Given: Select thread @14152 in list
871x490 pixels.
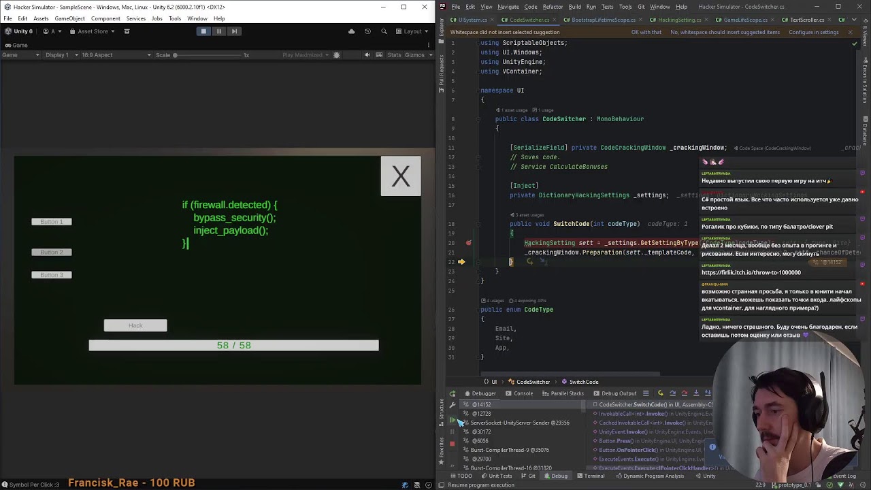Looking at the screenshot, I should (x=520, y=404).
